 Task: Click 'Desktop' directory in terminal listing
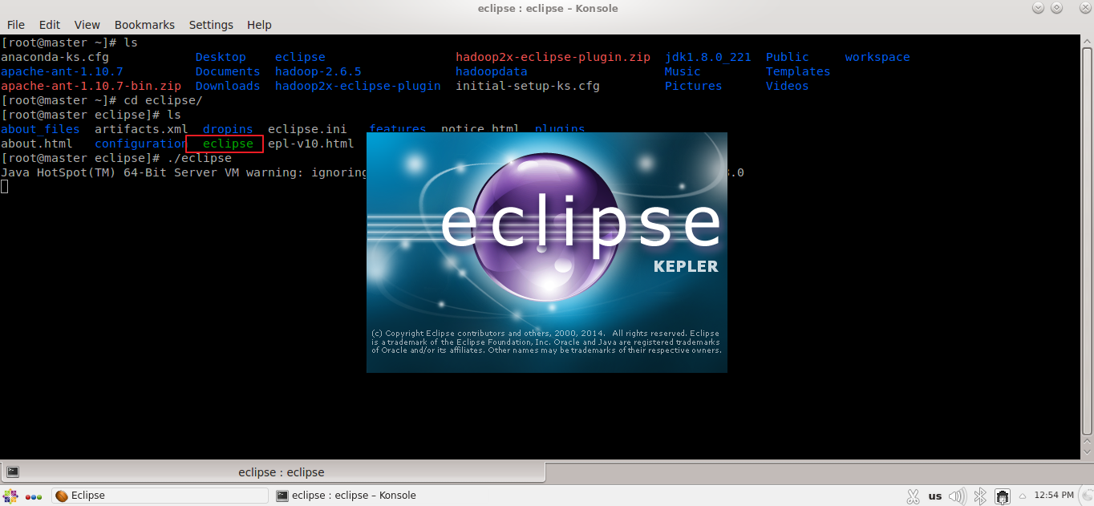click(x=221, y=57)
